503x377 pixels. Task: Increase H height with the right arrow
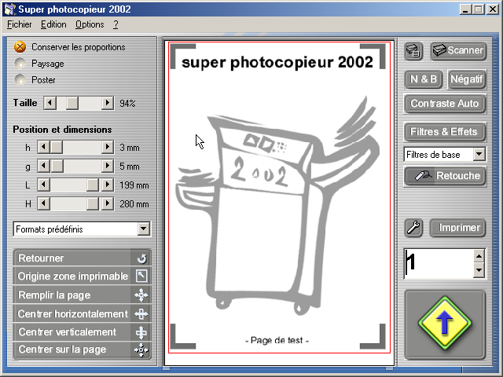click(x=107, y=204)
